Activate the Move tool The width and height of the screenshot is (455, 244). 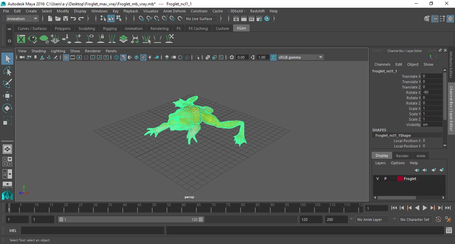coord(7,96)
